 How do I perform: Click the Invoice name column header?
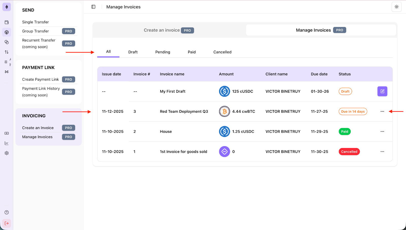[x=172, y=74]
